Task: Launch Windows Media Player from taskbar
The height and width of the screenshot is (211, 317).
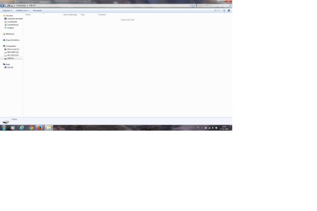Action: [x=12, y=128]
